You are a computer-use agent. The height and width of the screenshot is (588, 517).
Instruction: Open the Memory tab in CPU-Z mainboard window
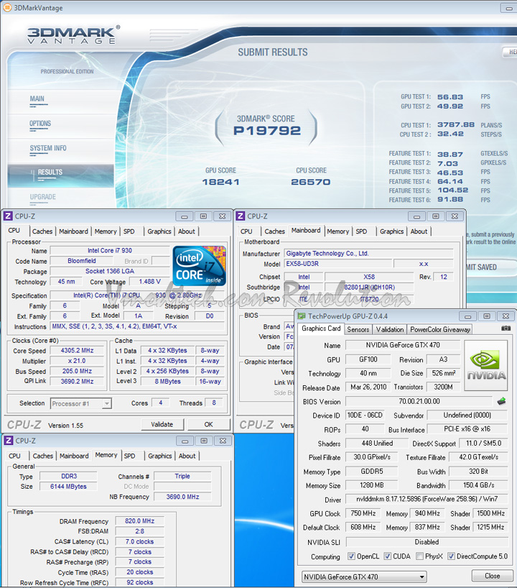[x=338, y=231]
